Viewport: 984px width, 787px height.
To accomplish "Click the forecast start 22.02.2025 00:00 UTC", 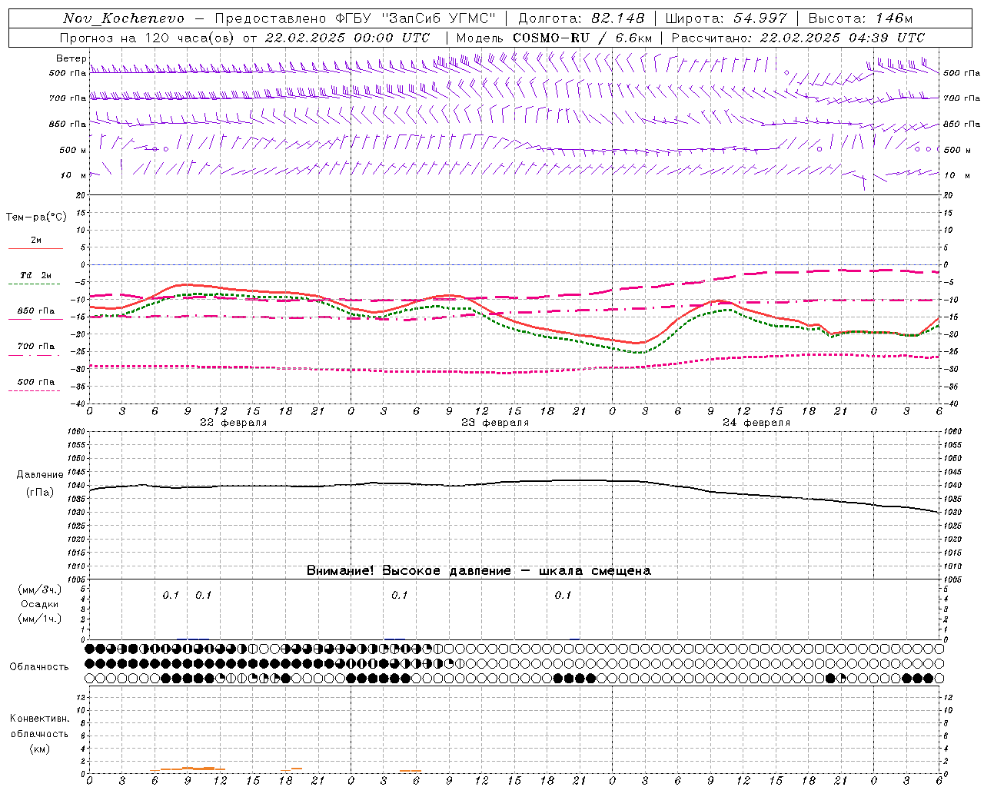I will coord(347,38).
